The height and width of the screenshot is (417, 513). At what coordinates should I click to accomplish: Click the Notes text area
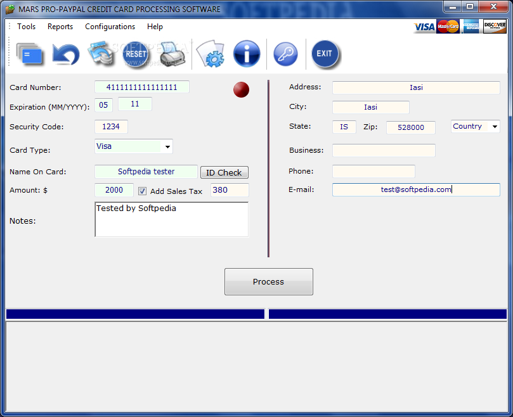pyautogui.click(x=172, y=219)
